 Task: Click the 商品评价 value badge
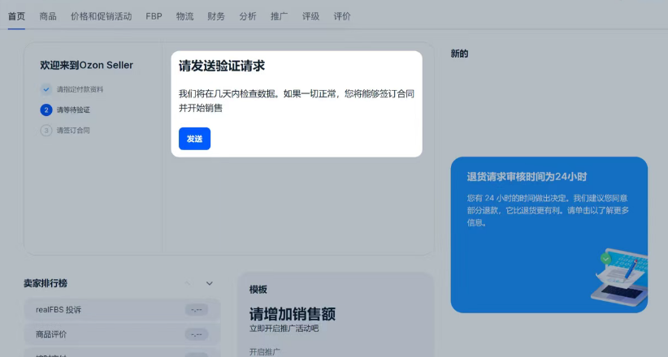click(197, 334)
